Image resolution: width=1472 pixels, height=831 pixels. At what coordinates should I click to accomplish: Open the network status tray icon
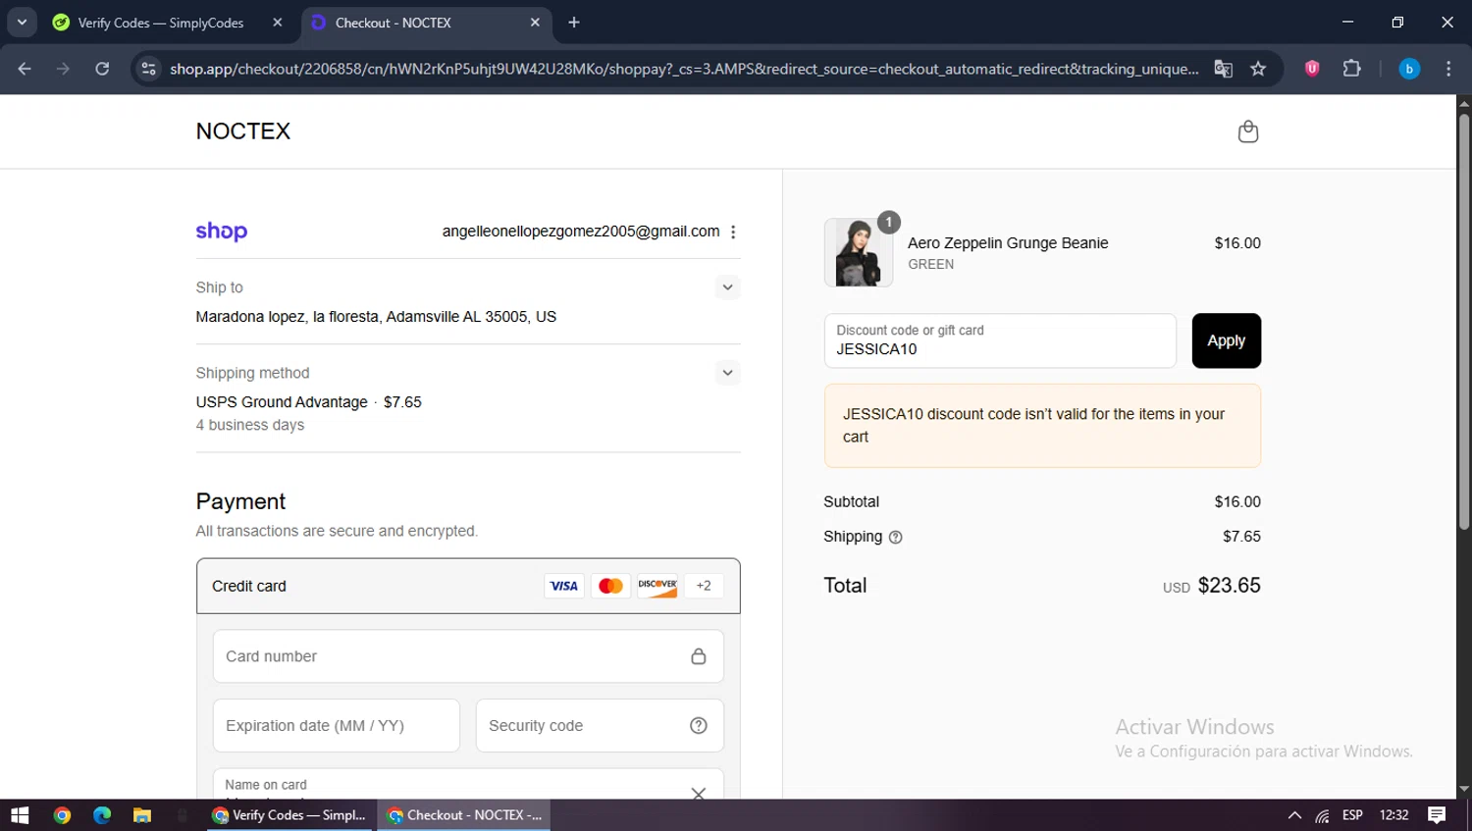click(1323, 815)
